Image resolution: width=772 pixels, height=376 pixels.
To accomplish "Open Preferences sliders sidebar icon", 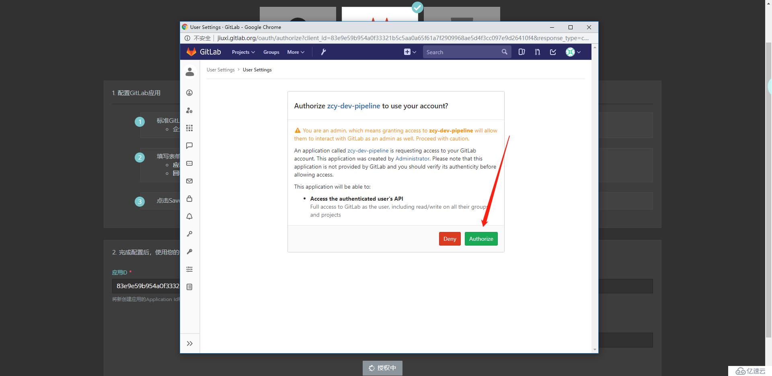I will point(189,269).
